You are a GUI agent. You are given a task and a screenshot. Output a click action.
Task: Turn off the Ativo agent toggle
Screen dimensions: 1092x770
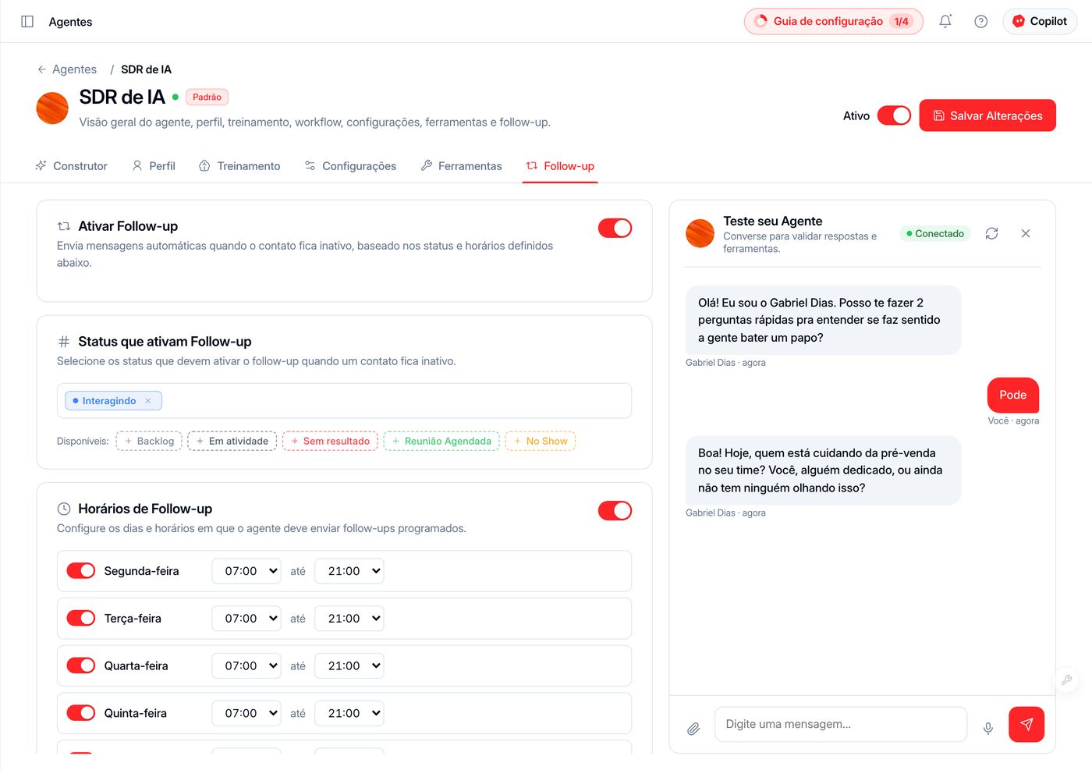pyautogui.click(x=894, y=115)
